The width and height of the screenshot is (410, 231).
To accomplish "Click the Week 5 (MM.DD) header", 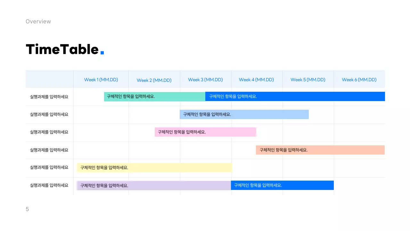I will tap(308, 80).
